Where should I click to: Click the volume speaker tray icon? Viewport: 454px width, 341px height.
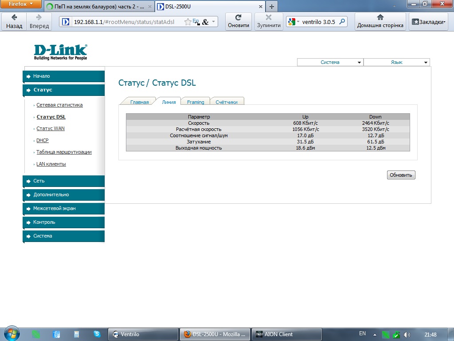[407, 335]
